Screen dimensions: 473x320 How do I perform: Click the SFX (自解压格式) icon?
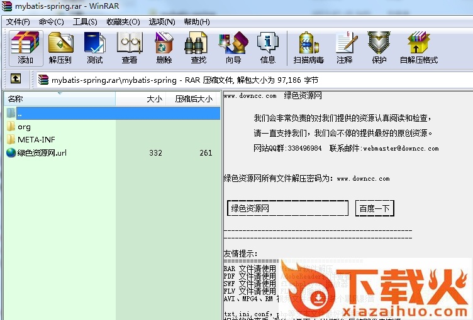(x=418, y=48)
